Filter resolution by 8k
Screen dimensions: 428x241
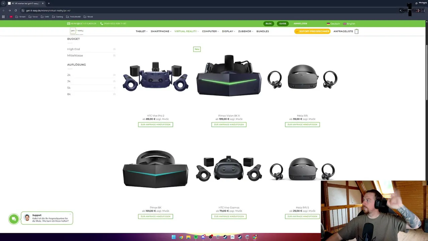(x=69, y=94)
